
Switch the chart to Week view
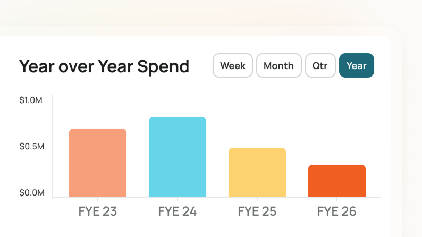click(x=233, y=66)
